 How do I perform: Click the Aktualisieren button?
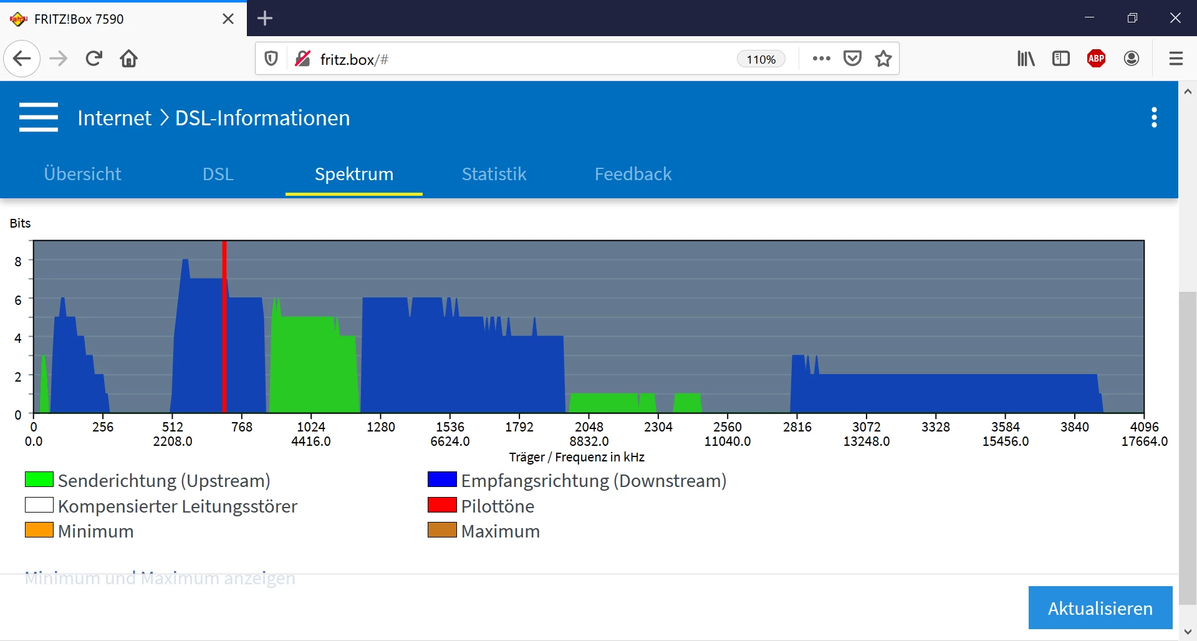[x=1100, y=608]
